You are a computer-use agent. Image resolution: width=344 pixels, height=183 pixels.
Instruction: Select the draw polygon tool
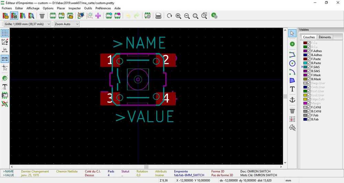click(x=292, y=80)
